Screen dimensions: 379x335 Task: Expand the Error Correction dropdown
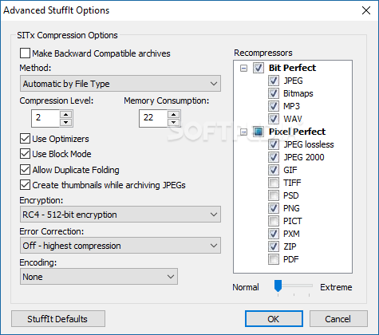click(120, 246)
